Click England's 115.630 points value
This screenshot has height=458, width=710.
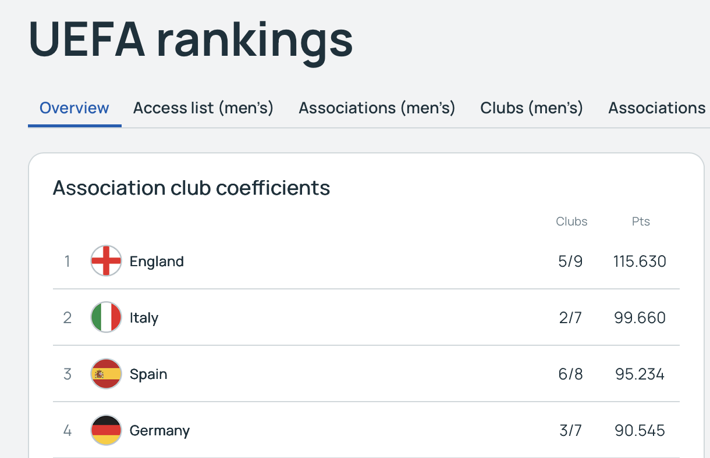click(640, 262)
